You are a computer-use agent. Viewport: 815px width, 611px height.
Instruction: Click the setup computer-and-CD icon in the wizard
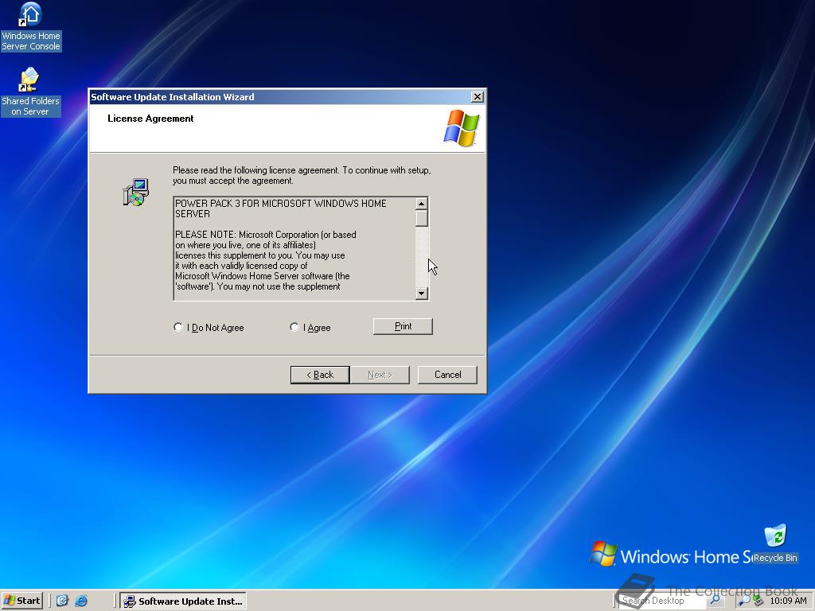point(135,193)
